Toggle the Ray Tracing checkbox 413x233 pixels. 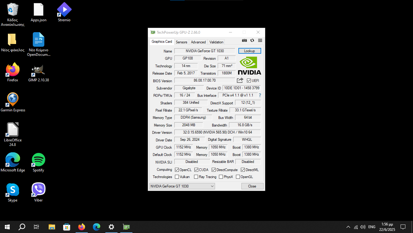click(x=196, y=177)
